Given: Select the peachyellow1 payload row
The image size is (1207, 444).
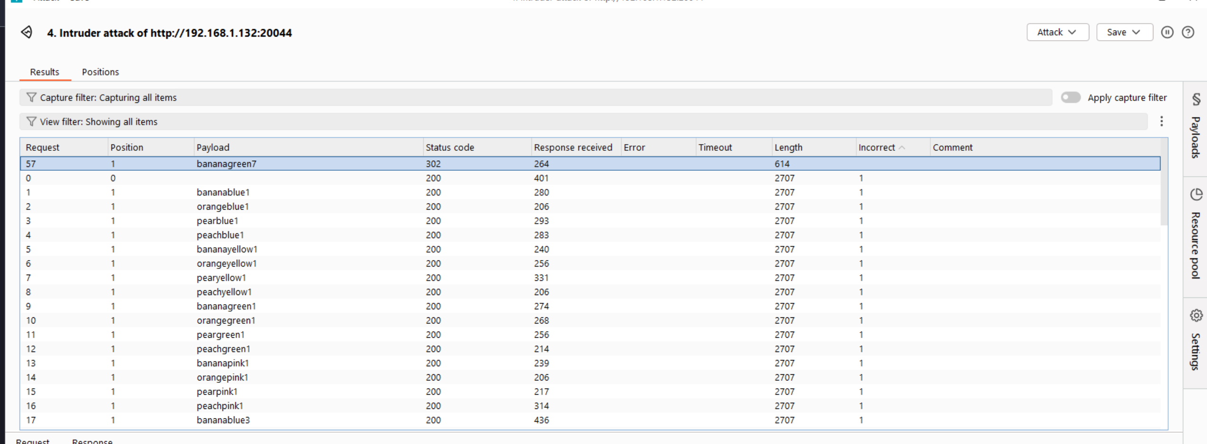Looking at the screenshot, I should click(224, 292).
